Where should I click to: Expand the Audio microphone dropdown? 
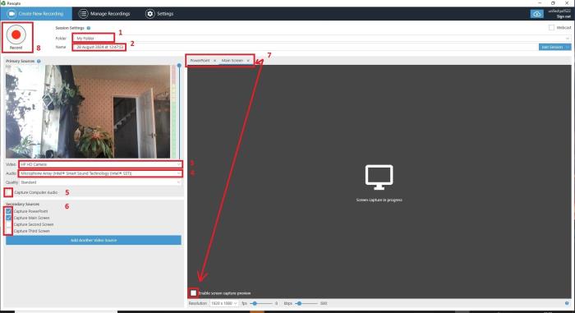pos(100,173)
